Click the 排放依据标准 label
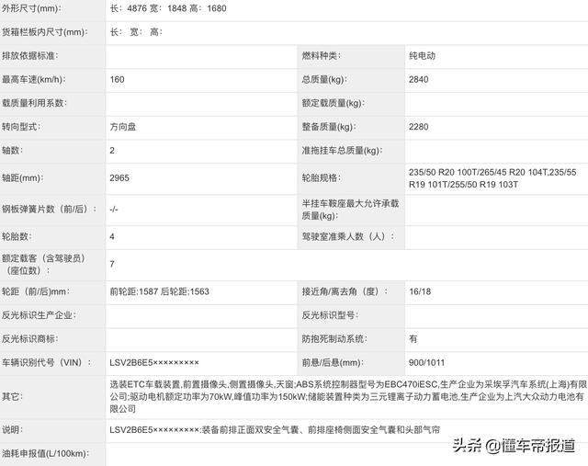The image size is (588, 466). coord(30,55)
